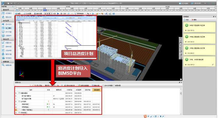Image resolution: width=218 pixels, height=118 pixels.
Task: Collapse the 地基与基础 tree node
Action: click(19, 93)
